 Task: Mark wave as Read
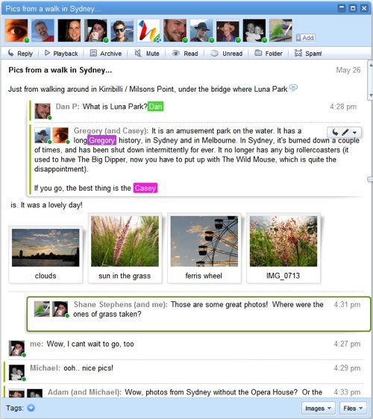coord(185,54)
